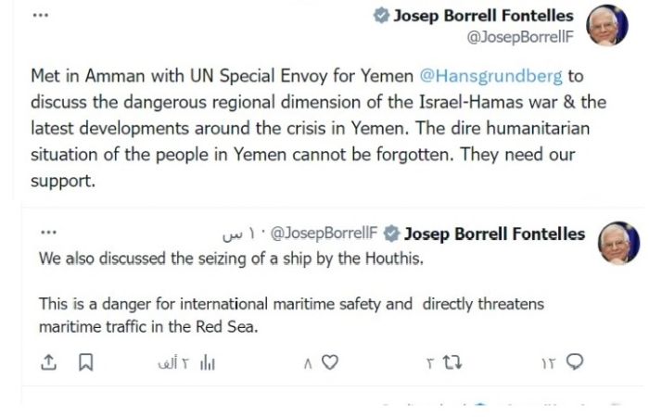Reply to the tweet using the comment icon
Viewport: 649px width, 417px height.
[x=575, y=362]
